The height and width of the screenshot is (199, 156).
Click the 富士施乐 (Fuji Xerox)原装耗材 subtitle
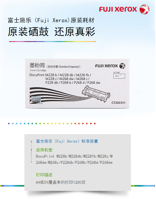tap(51, 20)
